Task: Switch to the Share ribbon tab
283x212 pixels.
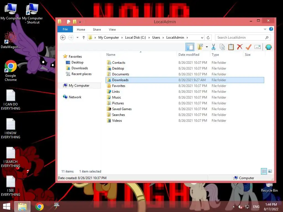Action: 97,30
